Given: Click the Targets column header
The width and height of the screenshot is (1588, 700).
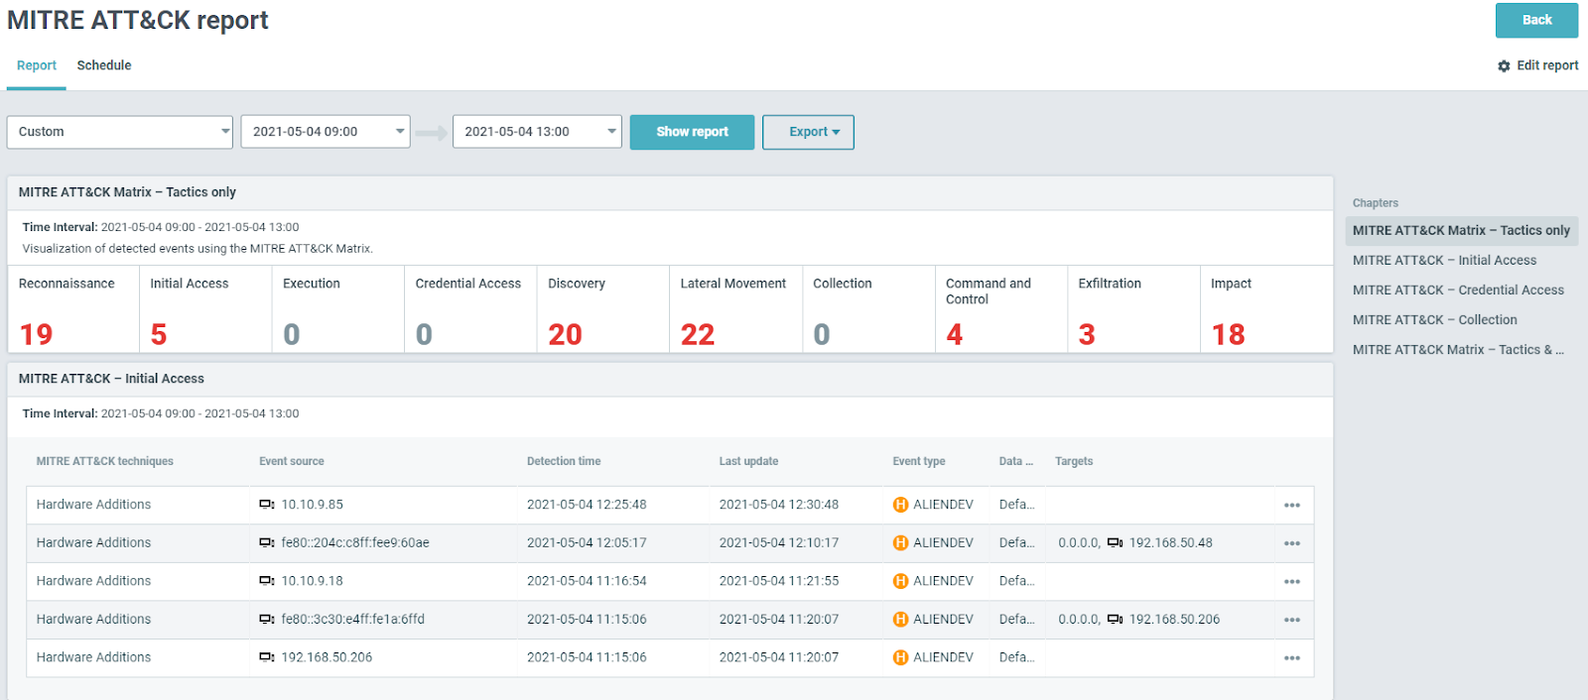Looking at the screenshot, I should point(1074,461).
